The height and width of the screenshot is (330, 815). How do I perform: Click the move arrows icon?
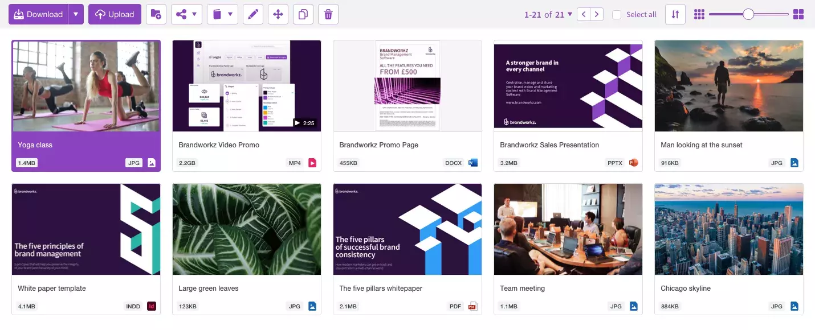[278, 14]
